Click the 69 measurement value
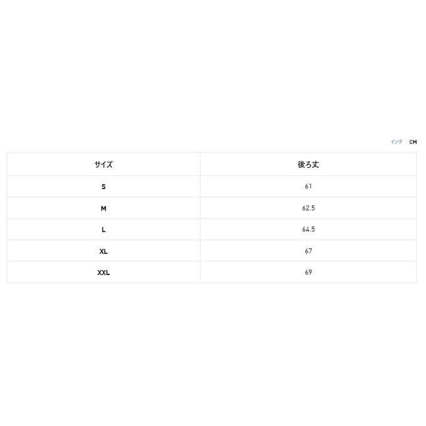This screenshot has width=426, height=426. pyautogui.click(x=308, y=273)
